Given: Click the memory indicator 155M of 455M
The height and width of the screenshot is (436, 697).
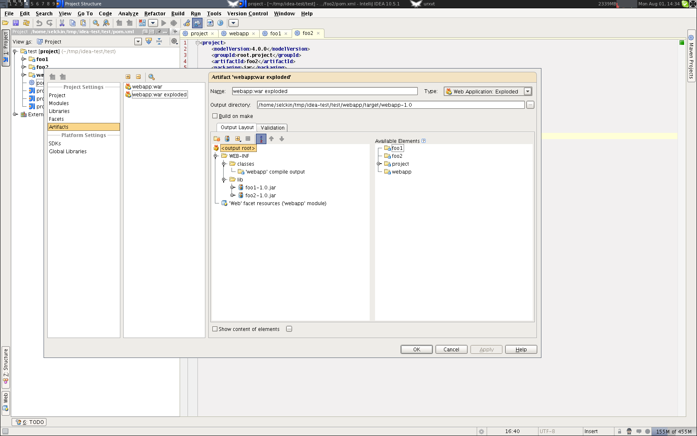Looking at the screenshot, I should (x=673, y=431).
